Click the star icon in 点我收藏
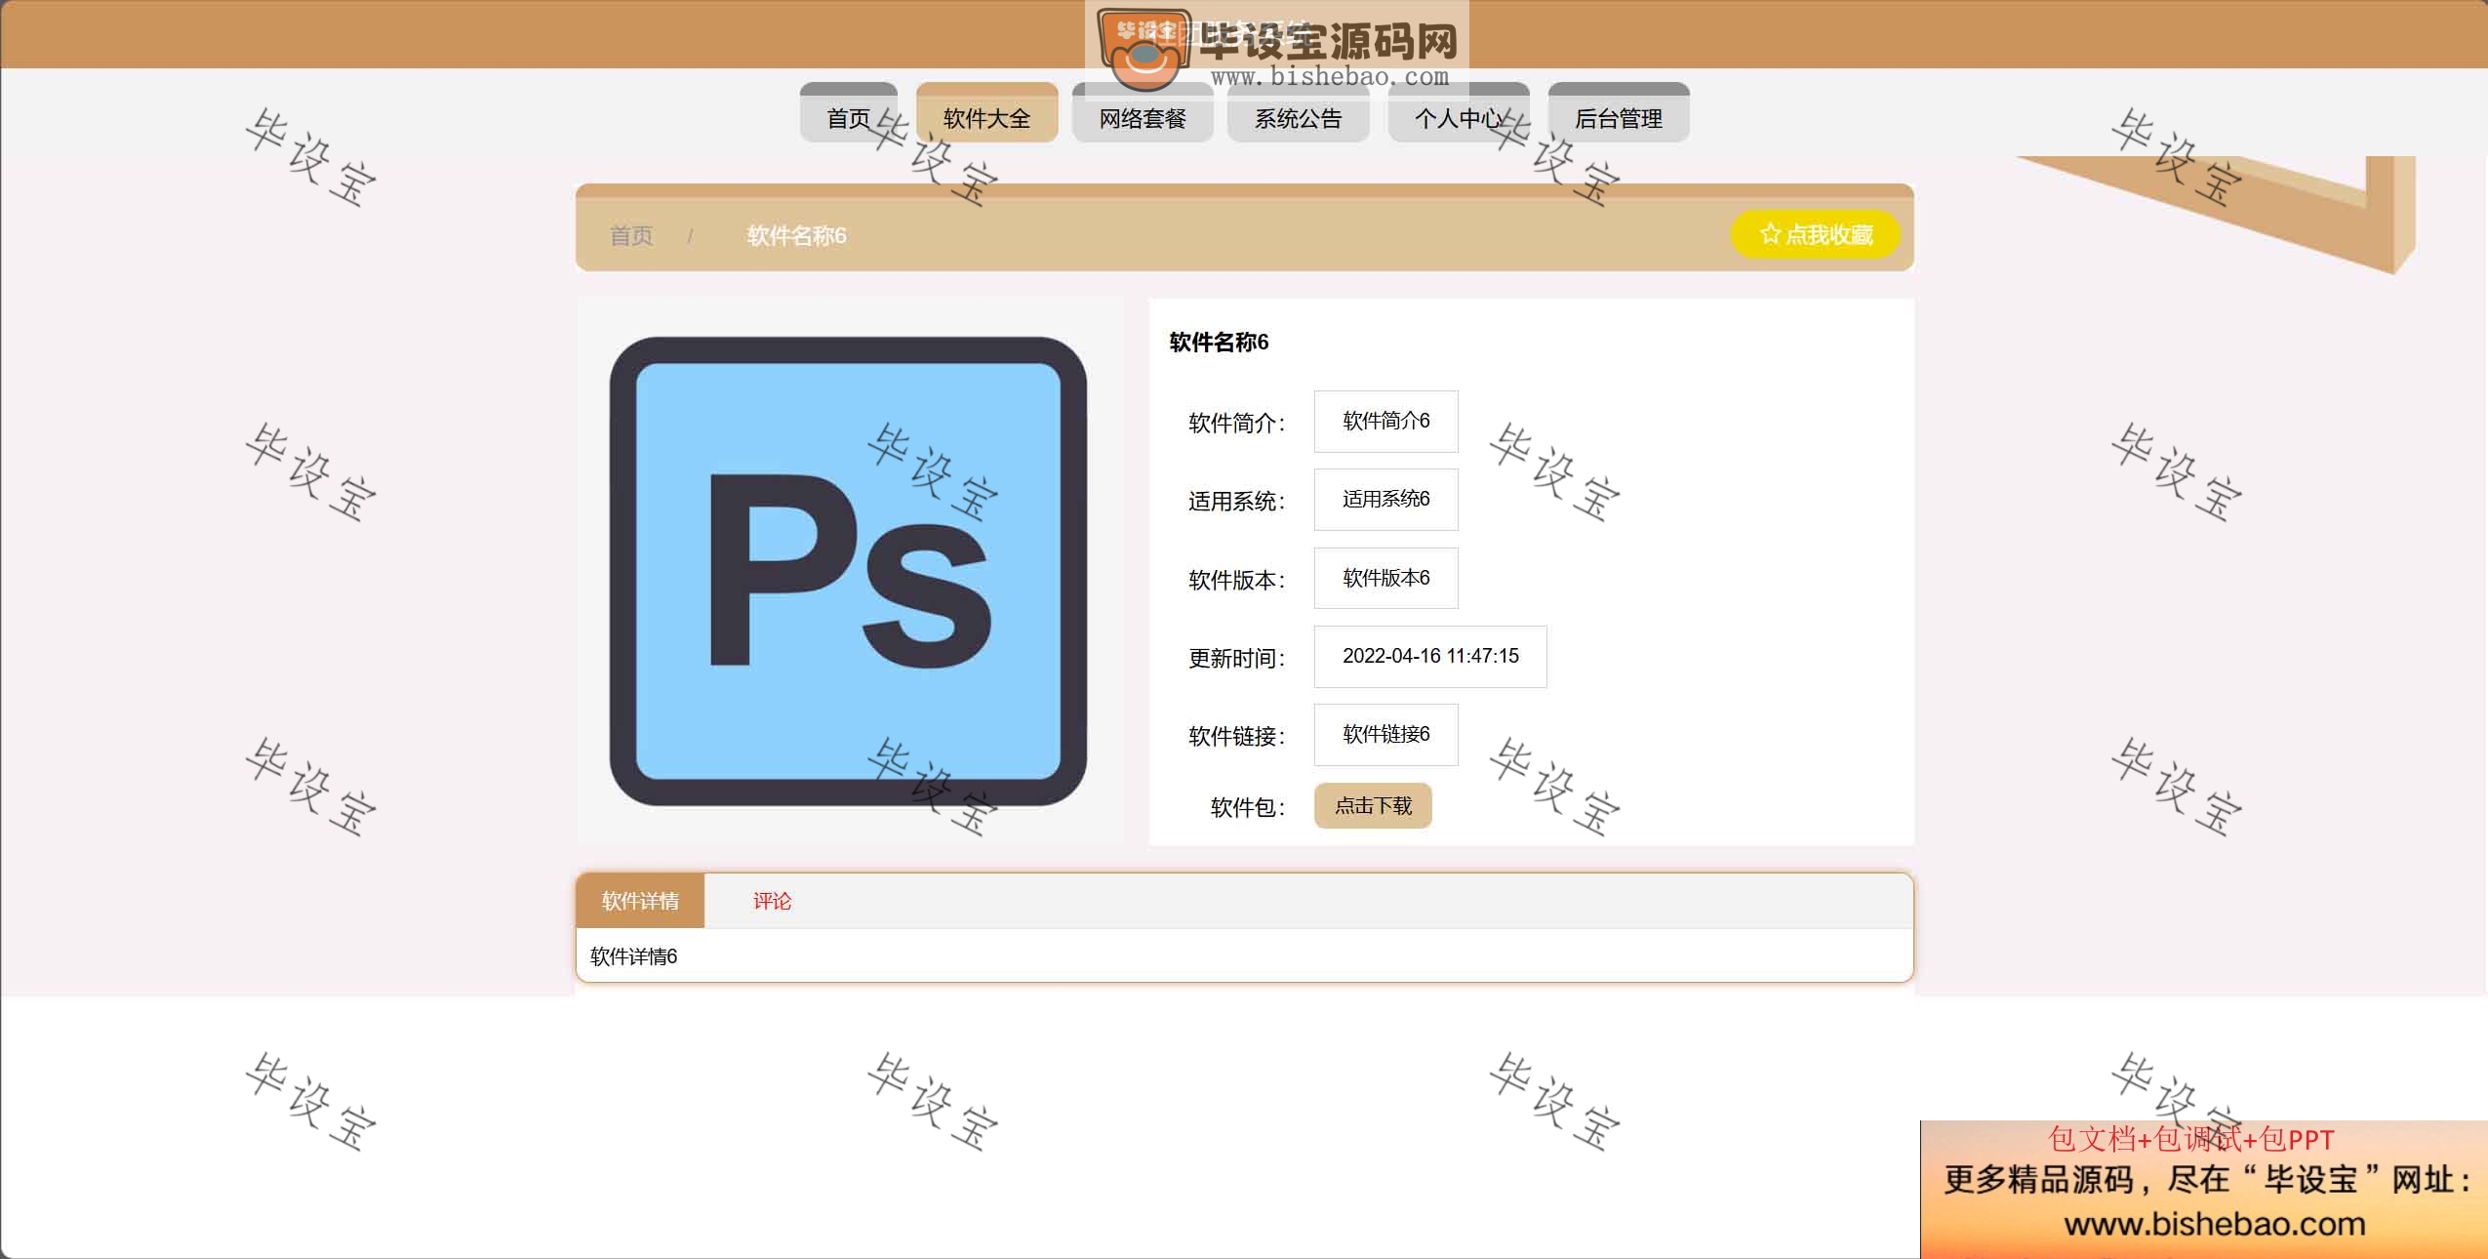The height and width of the screenshot is (1259, 2488). [x=1770, y=234]
